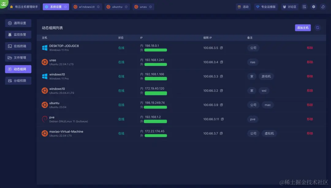Open 牧云主机管理助手 home tab

pos(24,7)
